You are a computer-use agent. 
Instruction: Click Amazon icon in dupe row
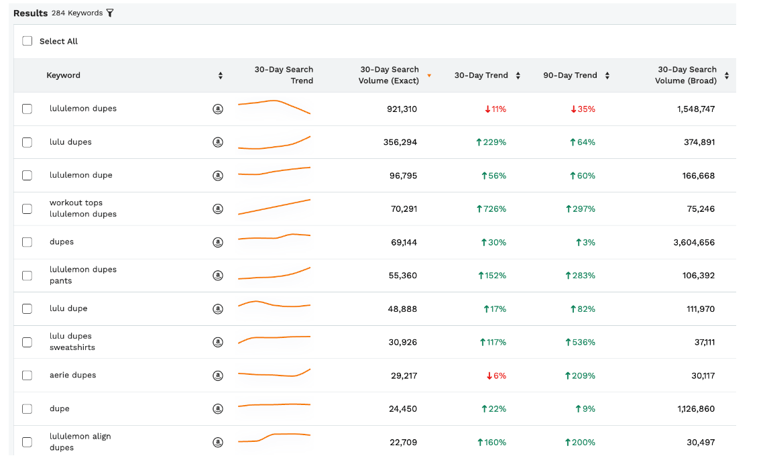(218, 408)
